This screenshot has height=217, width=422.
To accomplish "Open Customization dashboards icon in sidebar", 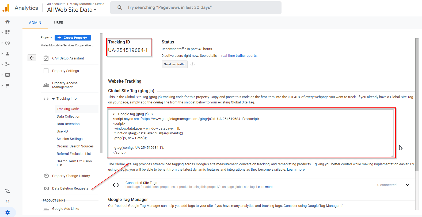I will click(7, 32).
